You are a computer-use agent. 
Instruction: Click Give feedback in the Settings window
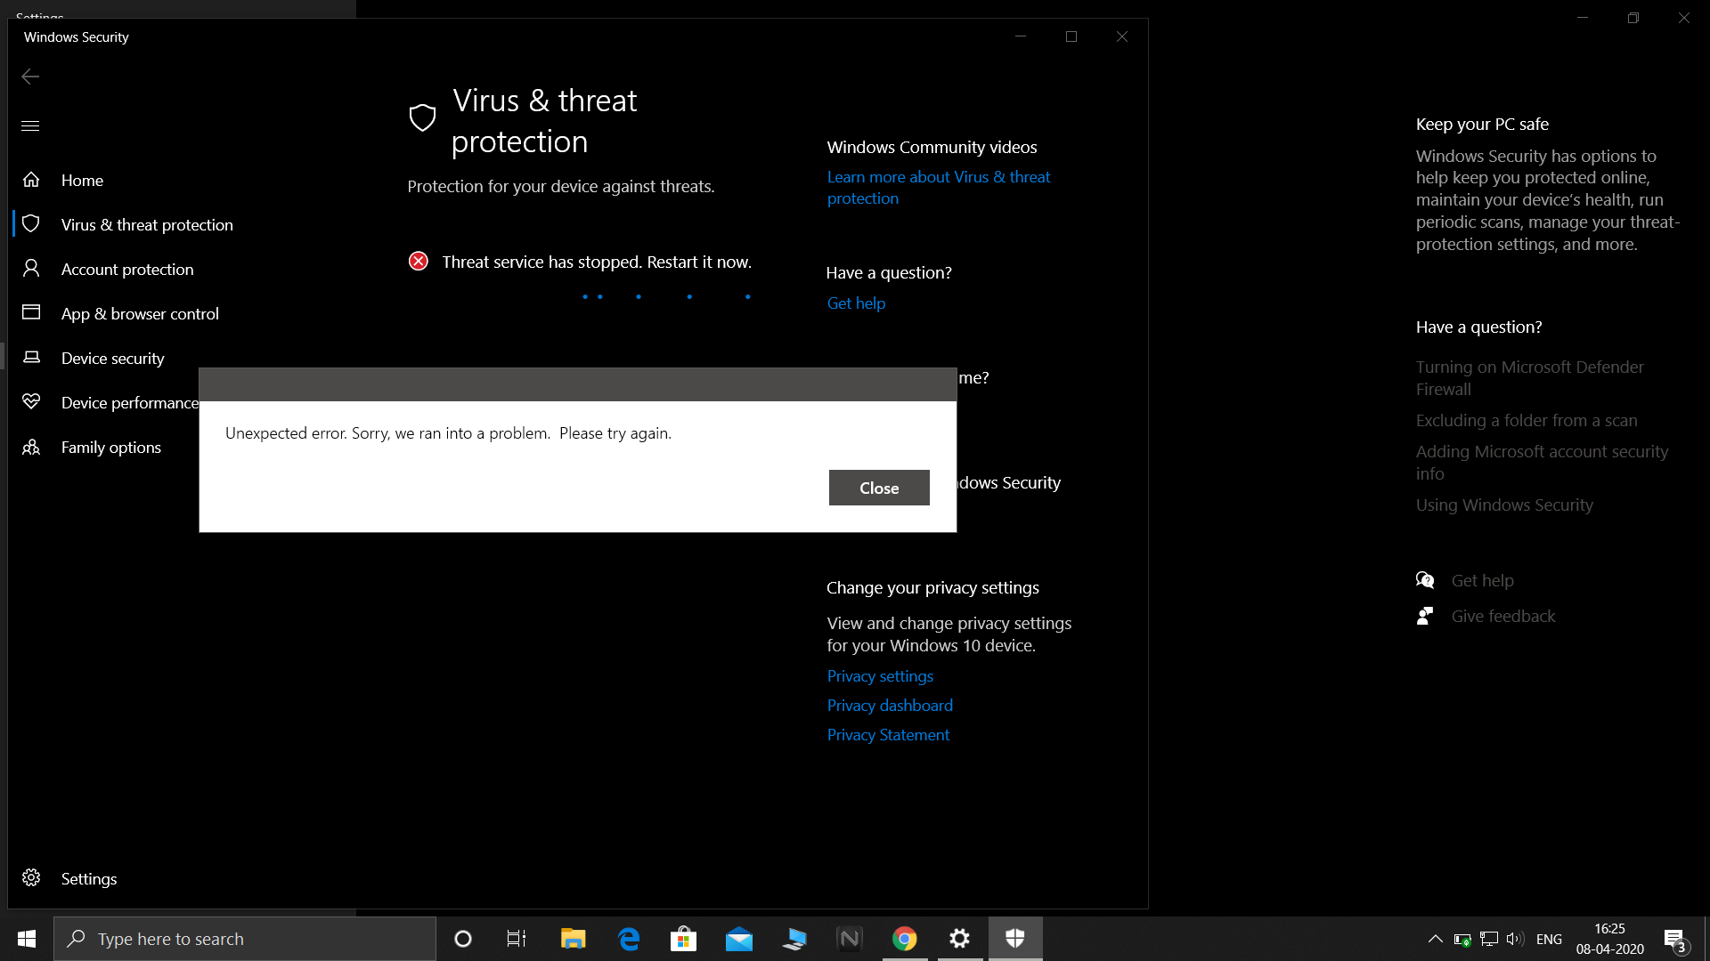pyautogui.click(x=1503, y=616)
